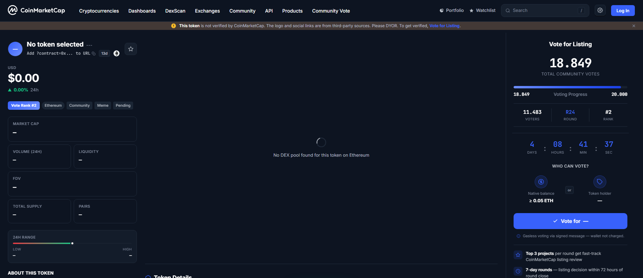
Task: Click the Volume (24H) card
Action: (39, 157)
